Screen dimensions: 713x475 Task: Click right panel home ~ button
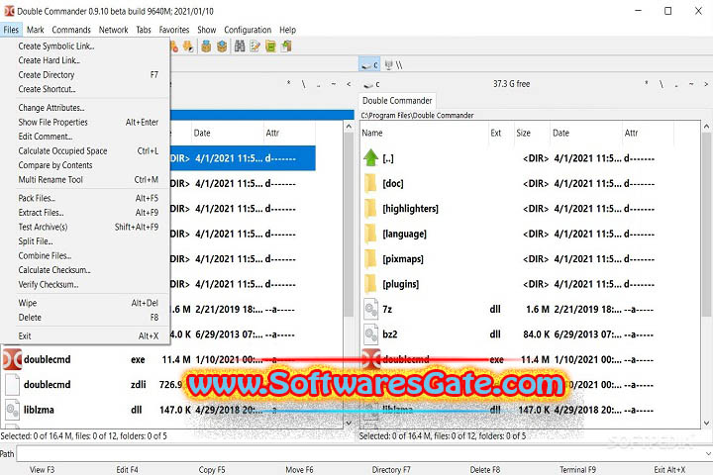pyautogui.click(x=691, y=84)
